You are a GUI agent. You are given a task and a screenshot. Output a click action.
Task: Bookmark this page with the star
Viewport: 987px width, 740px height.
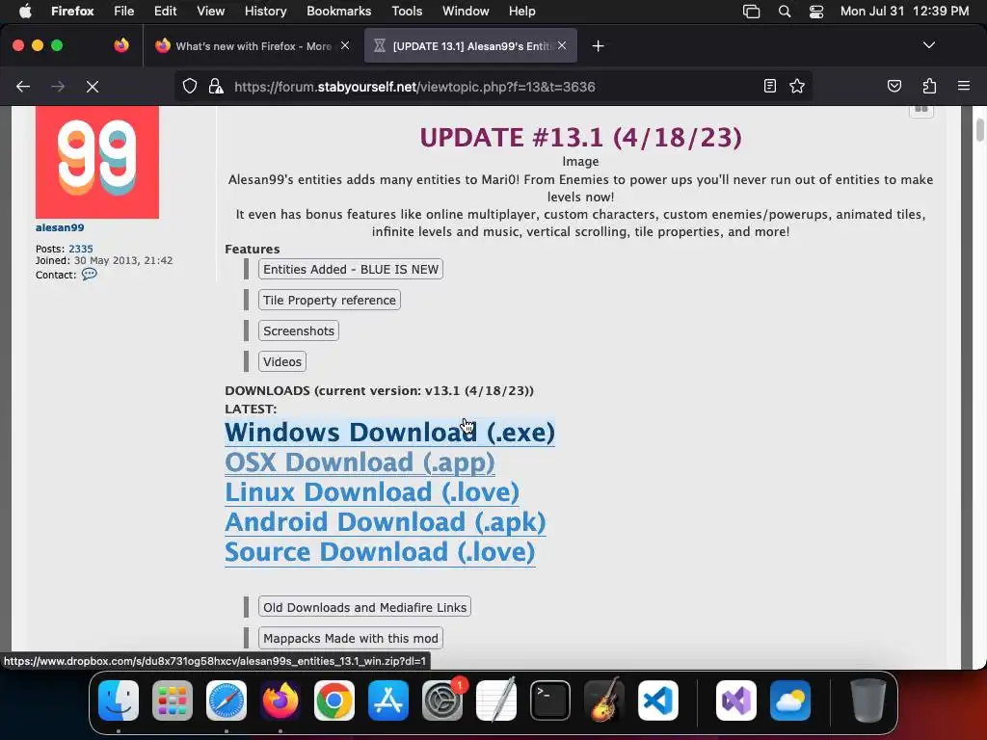point(797,86)
